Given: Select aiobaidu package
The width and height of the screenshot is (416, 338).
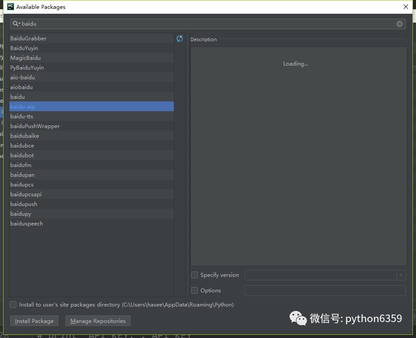Looking at the screenshot, I should (92, 87).
